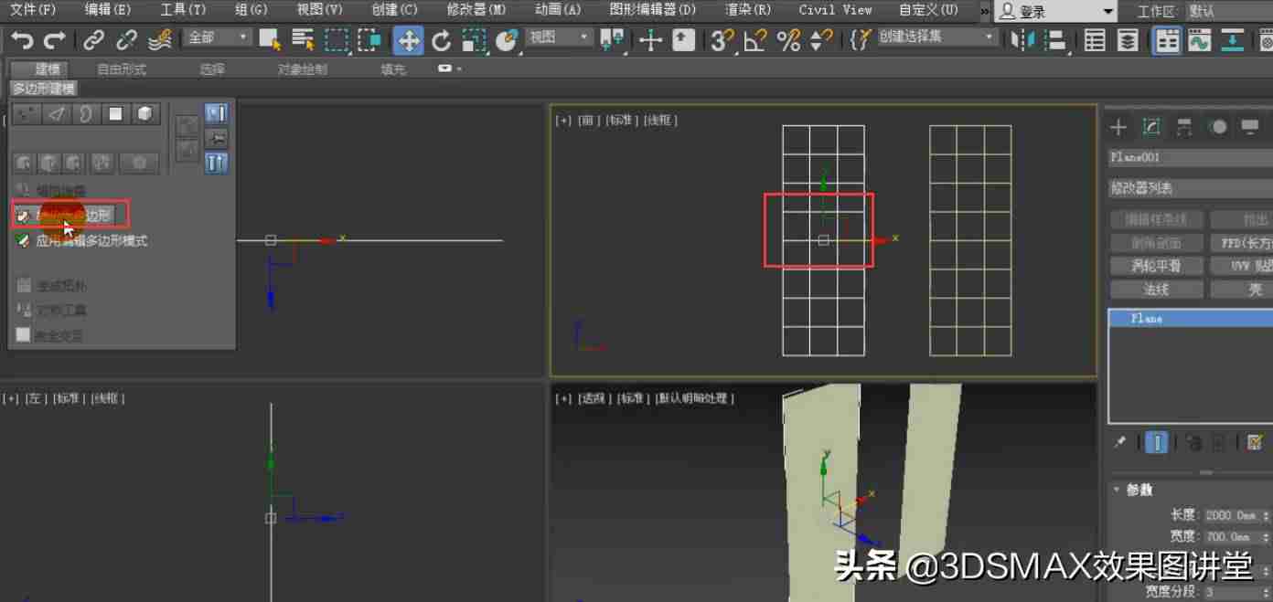Open the 视图 reference coordinate dropdown

(560, 37)
